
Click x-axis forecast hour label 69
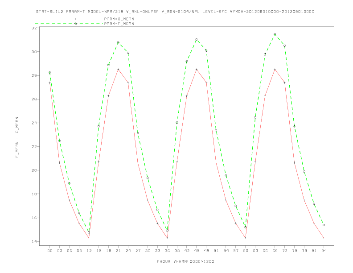(275, 251)
